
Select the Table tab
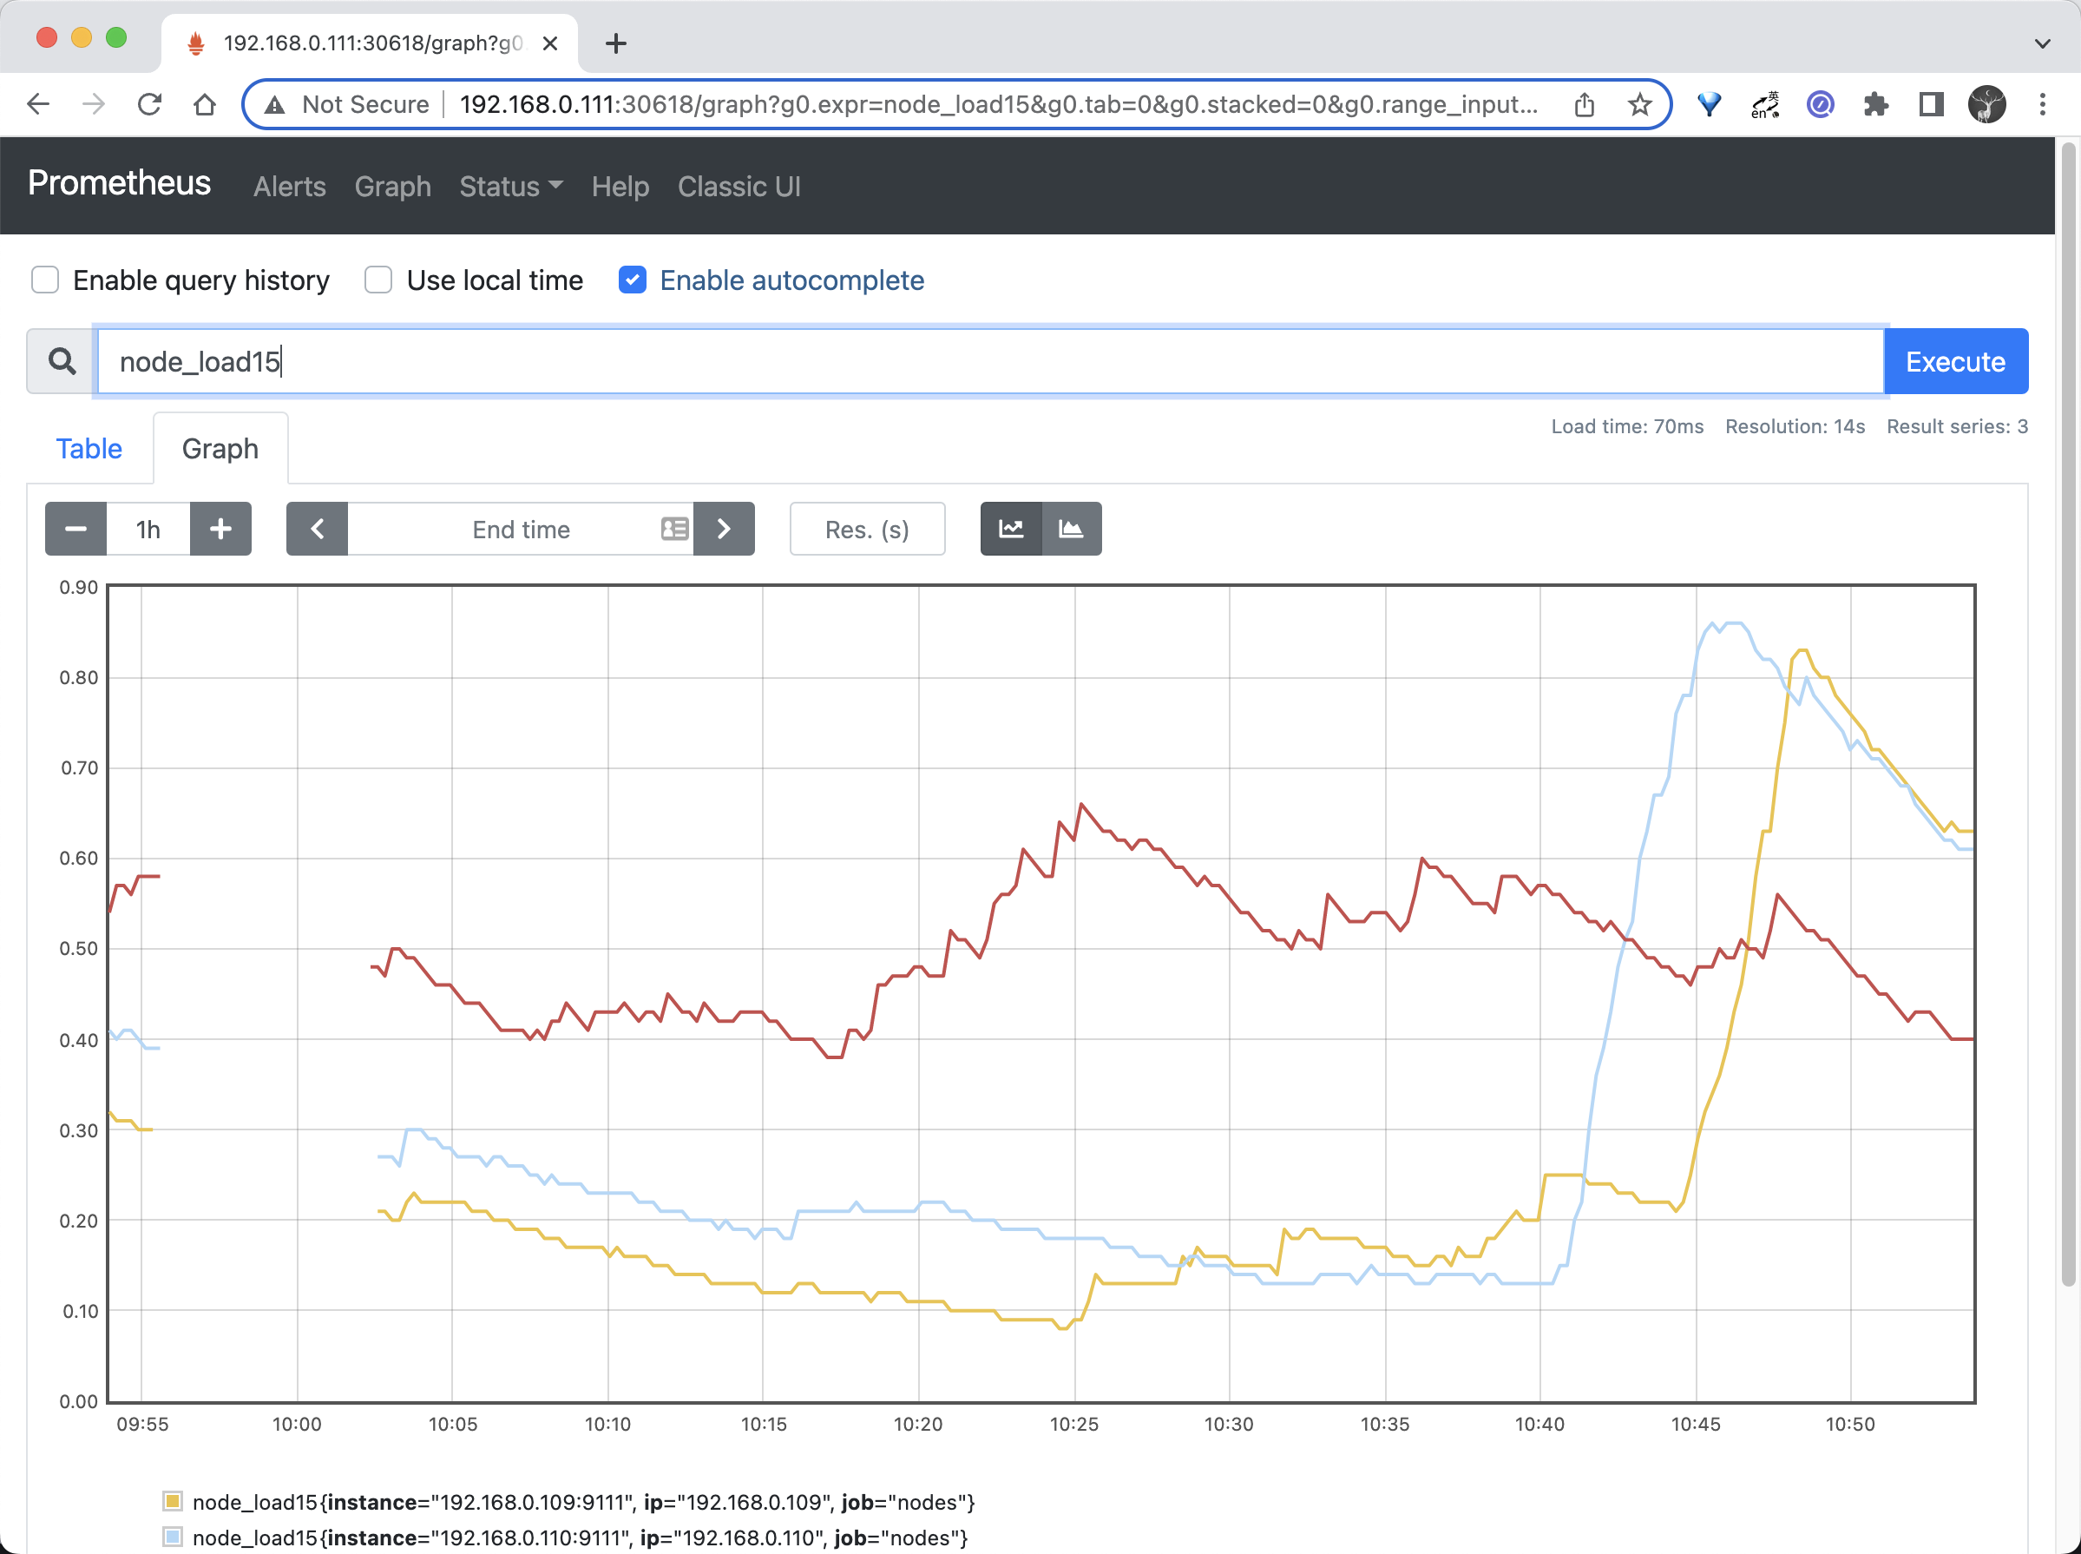pos(89,447)
